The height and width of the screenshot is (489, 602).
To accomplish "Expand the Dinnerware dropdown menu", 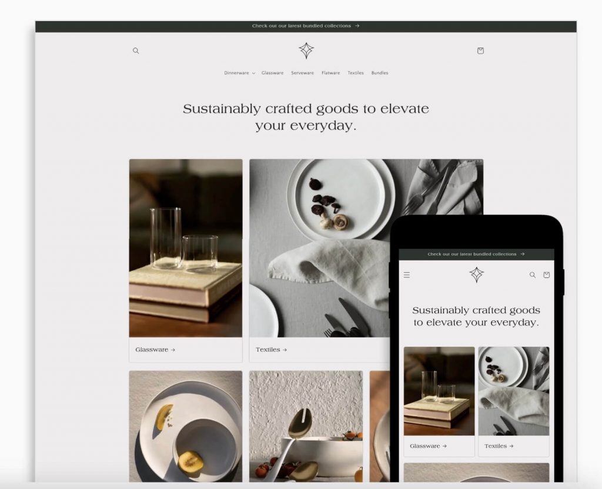I will pyautogui.click(x=240, y=73).
